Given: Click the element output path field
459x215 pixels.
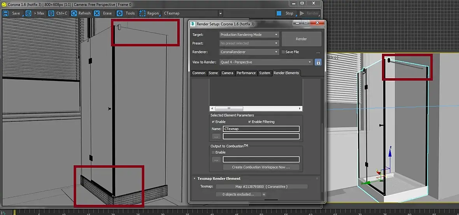Looking at the screenshot, I should point(261,136).
